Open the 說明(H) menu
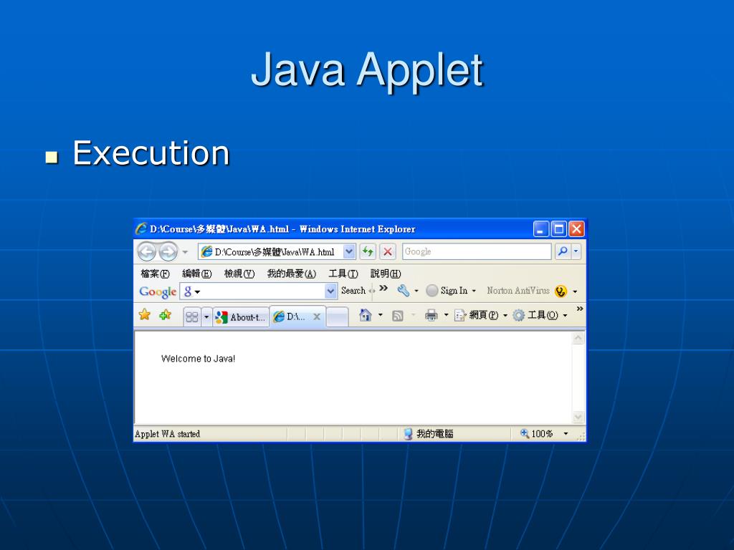Screen dimensions: 734x550 [386, 274]
